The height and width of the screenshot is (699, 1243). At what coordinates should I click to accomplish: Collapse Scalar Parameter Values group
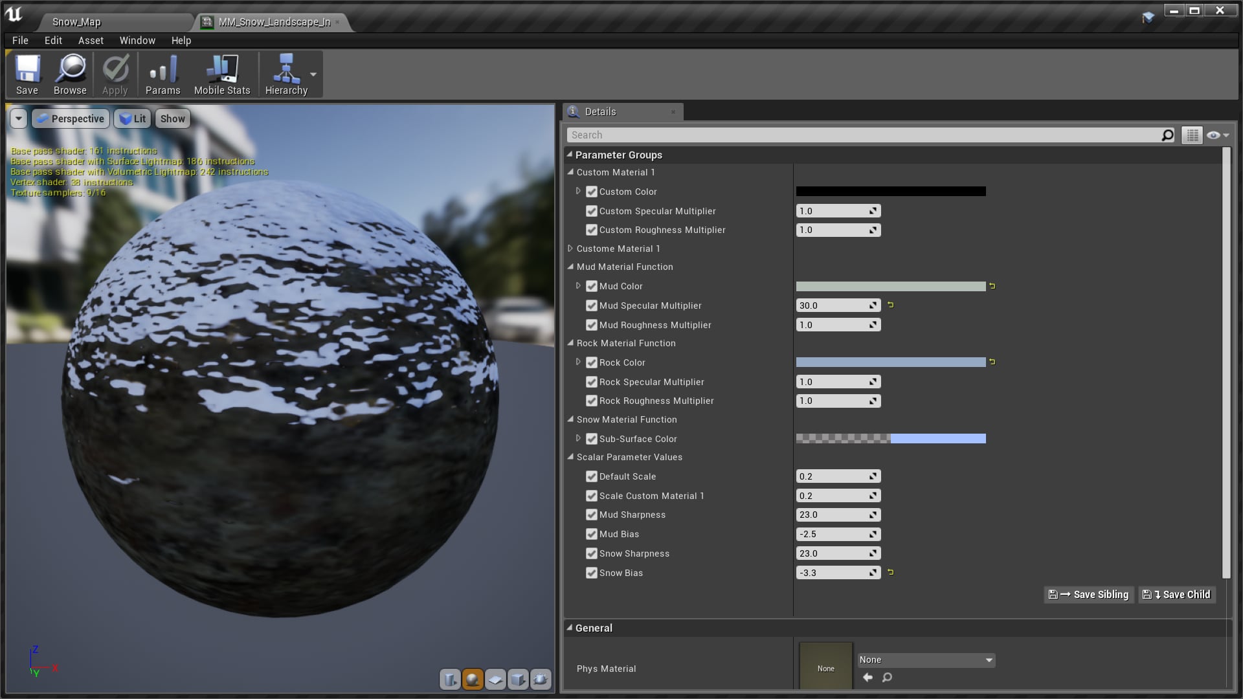pyautogui.click(x=570, y=456)
